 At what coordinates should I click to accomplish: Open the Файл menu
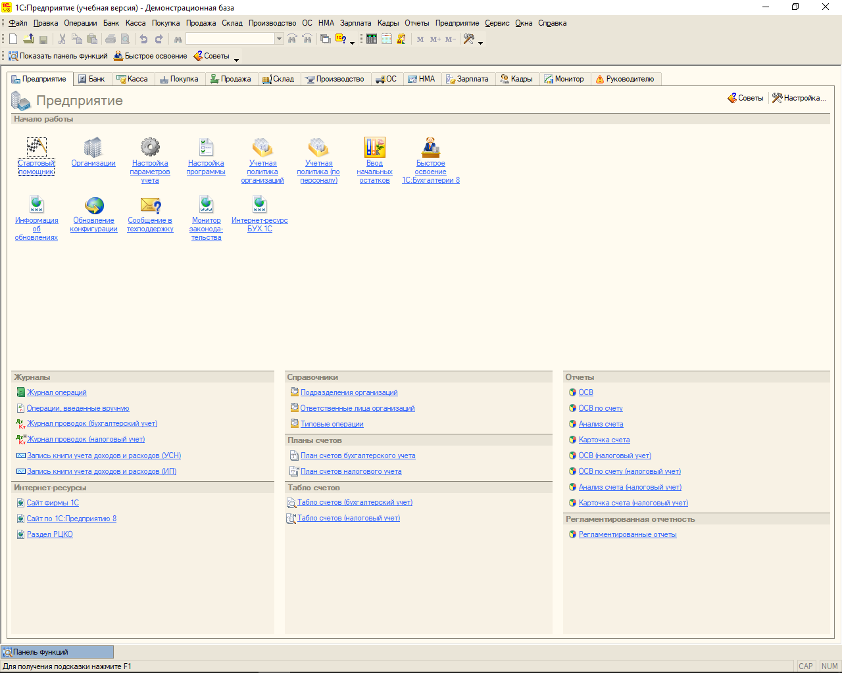point(18,23)
